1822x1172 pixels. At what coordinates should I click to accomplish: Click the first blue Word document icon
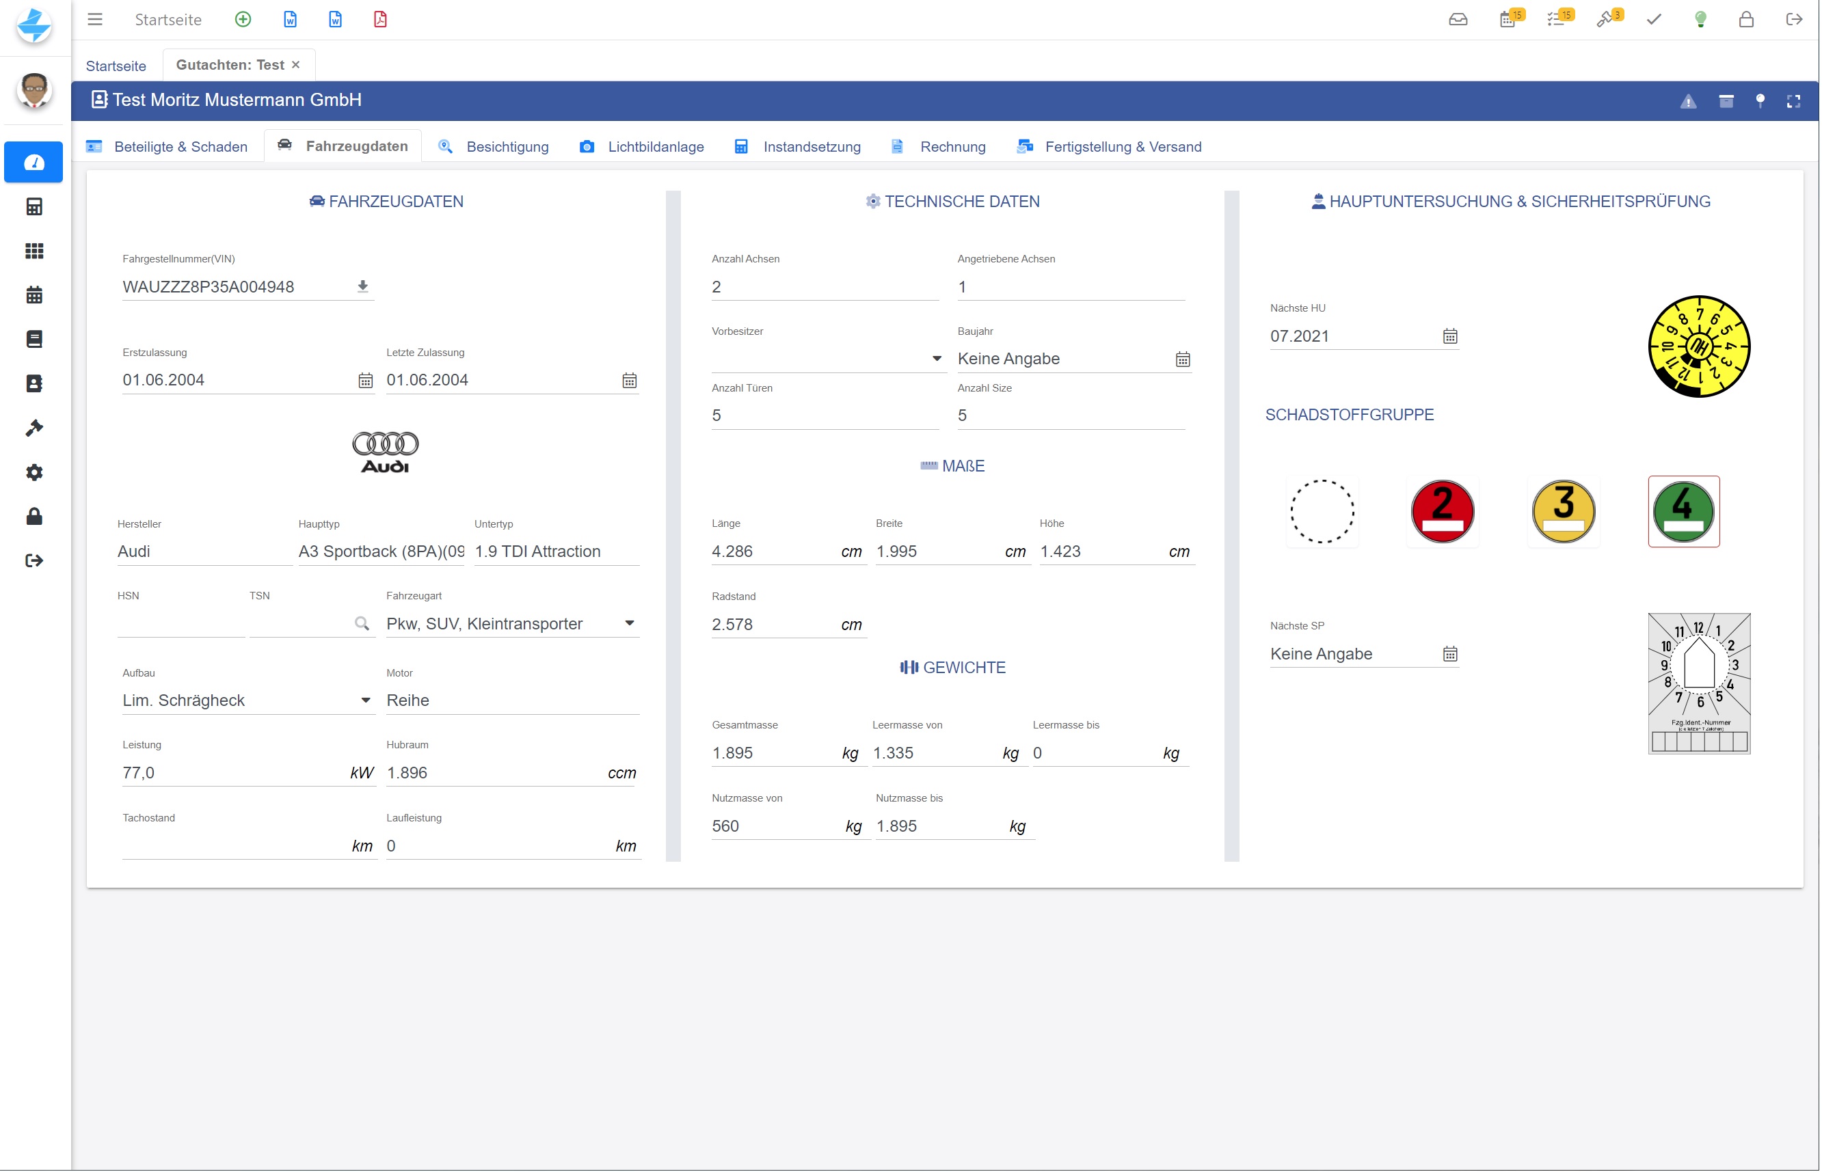(x=290, y=19)
